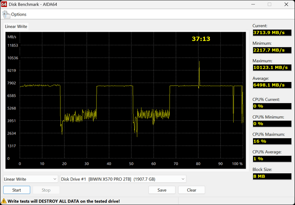This screenshot has width=295, height=205.
Task: Clear the benchmark graph
Action: tap(192, 190)
